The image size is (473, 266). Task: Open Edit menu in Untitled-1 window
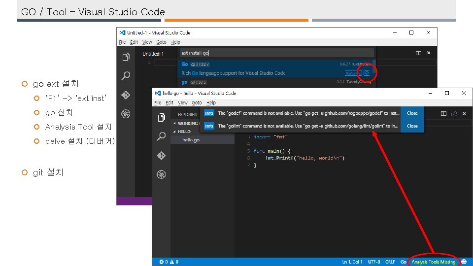pos(134,42)
